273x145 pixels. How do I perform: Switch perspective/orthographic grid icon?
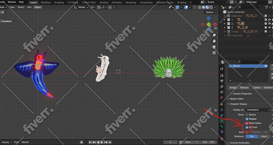point(214,53)
